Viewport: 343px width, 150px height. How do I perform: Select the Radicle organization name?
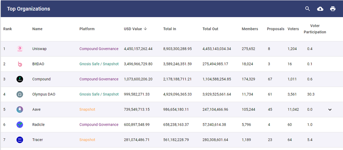tap(38, 125)
